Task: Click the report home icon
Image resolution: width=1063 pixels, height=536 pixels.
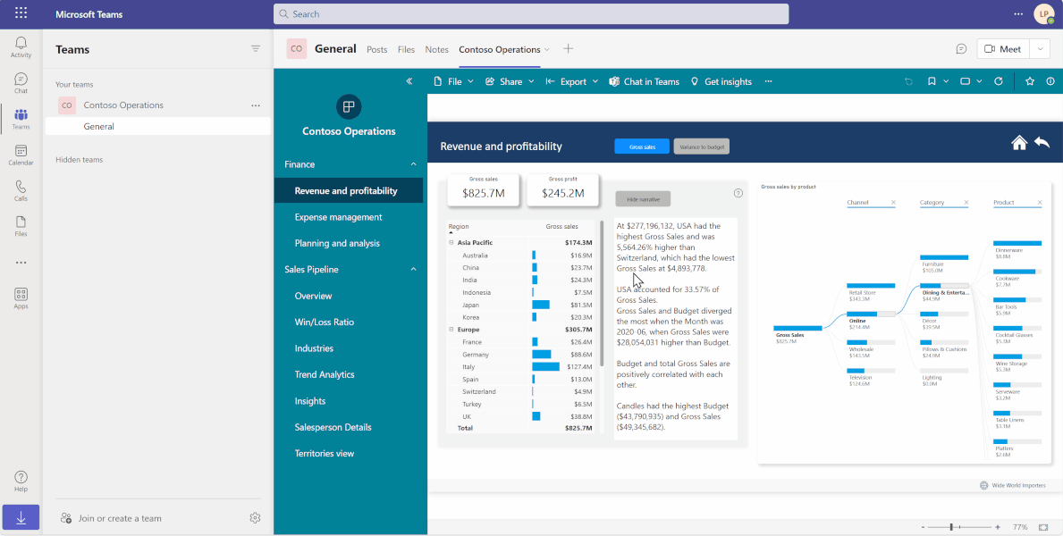Action: (1019, 142)
